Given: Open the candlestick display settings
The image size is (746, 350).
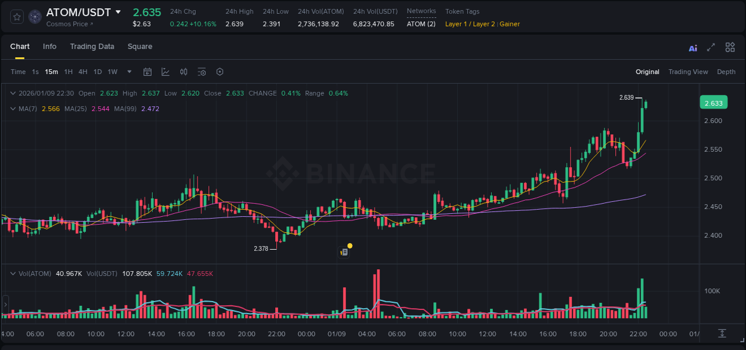Looking at the screenshot, I should point(183,72).
